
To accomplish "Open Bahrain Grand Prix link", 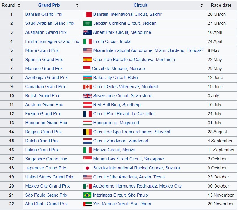I will tap(44, 14).
